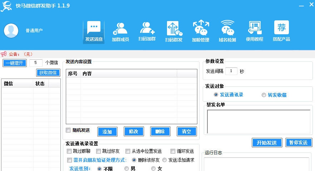Pause sending with 暂停发送 button
The width and height of the screenshot is (315, 171).
(299, 142)
